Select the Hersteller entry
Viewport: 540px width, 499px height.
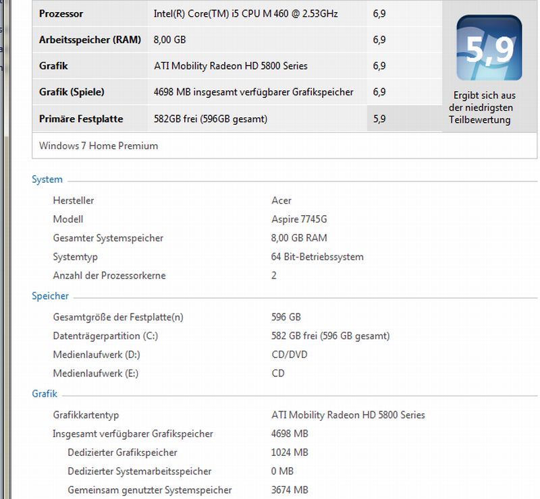click(x=74, y=201)
